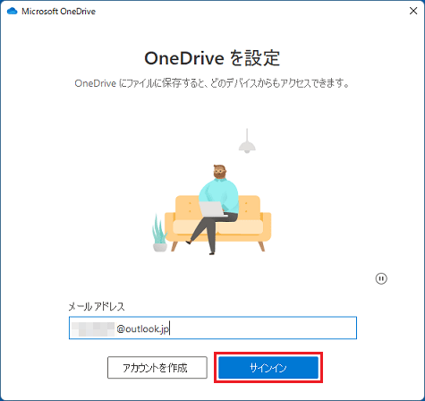The image size is (425, 401).
Task: Click the @outlook.jp text in email field
Action: (142, 328)
